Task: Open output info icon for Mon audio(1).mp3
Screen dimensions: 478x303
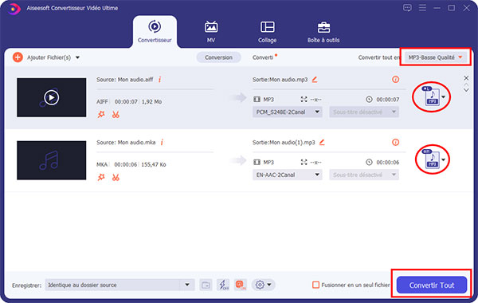Action: pyautogui.click(x=395, y=143)
